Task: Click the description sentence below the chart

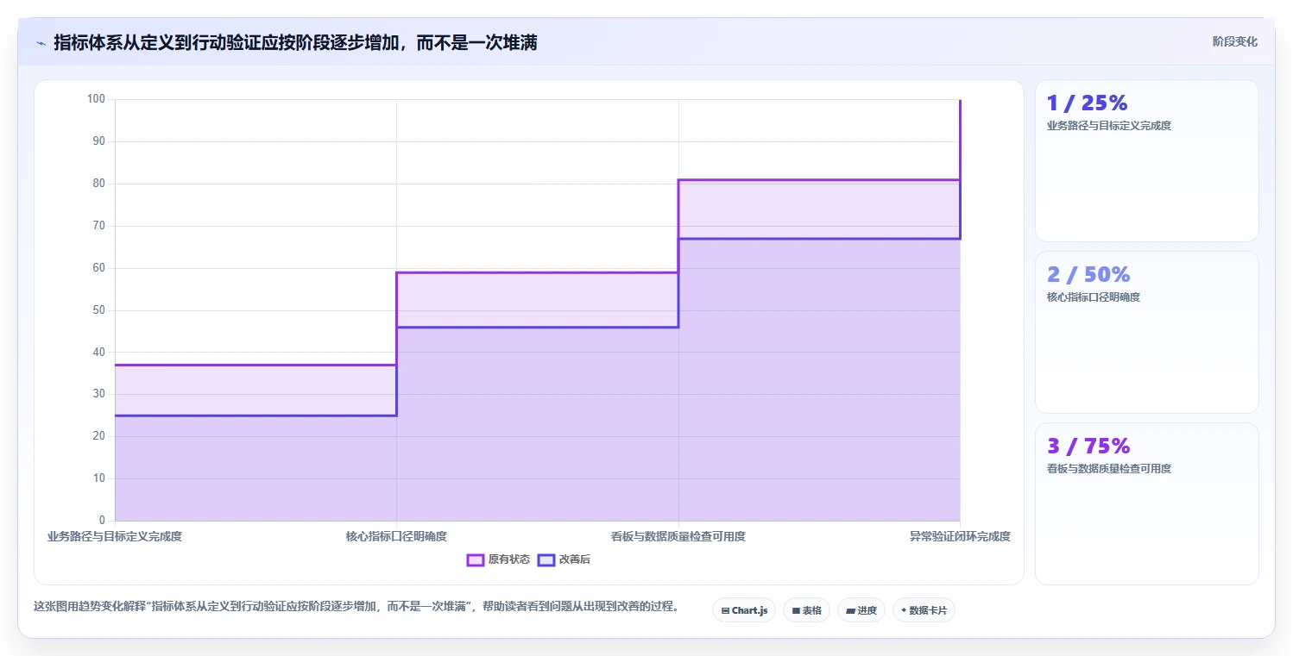Action: 356,607
